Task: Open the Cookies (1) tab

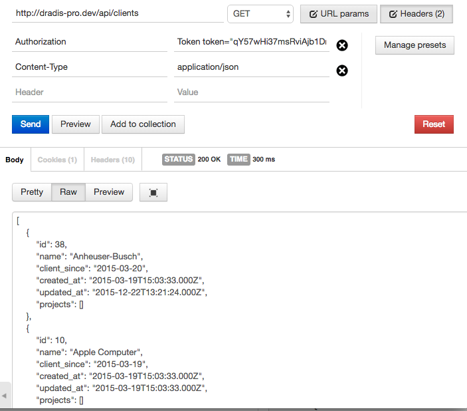Action: 57,160
